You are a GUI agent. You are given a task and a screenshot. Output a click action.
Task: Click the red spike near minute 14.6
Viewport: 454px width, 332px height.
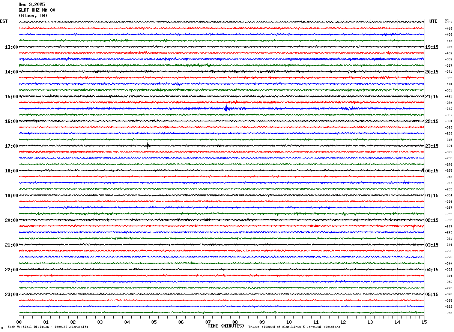point(413,226)
